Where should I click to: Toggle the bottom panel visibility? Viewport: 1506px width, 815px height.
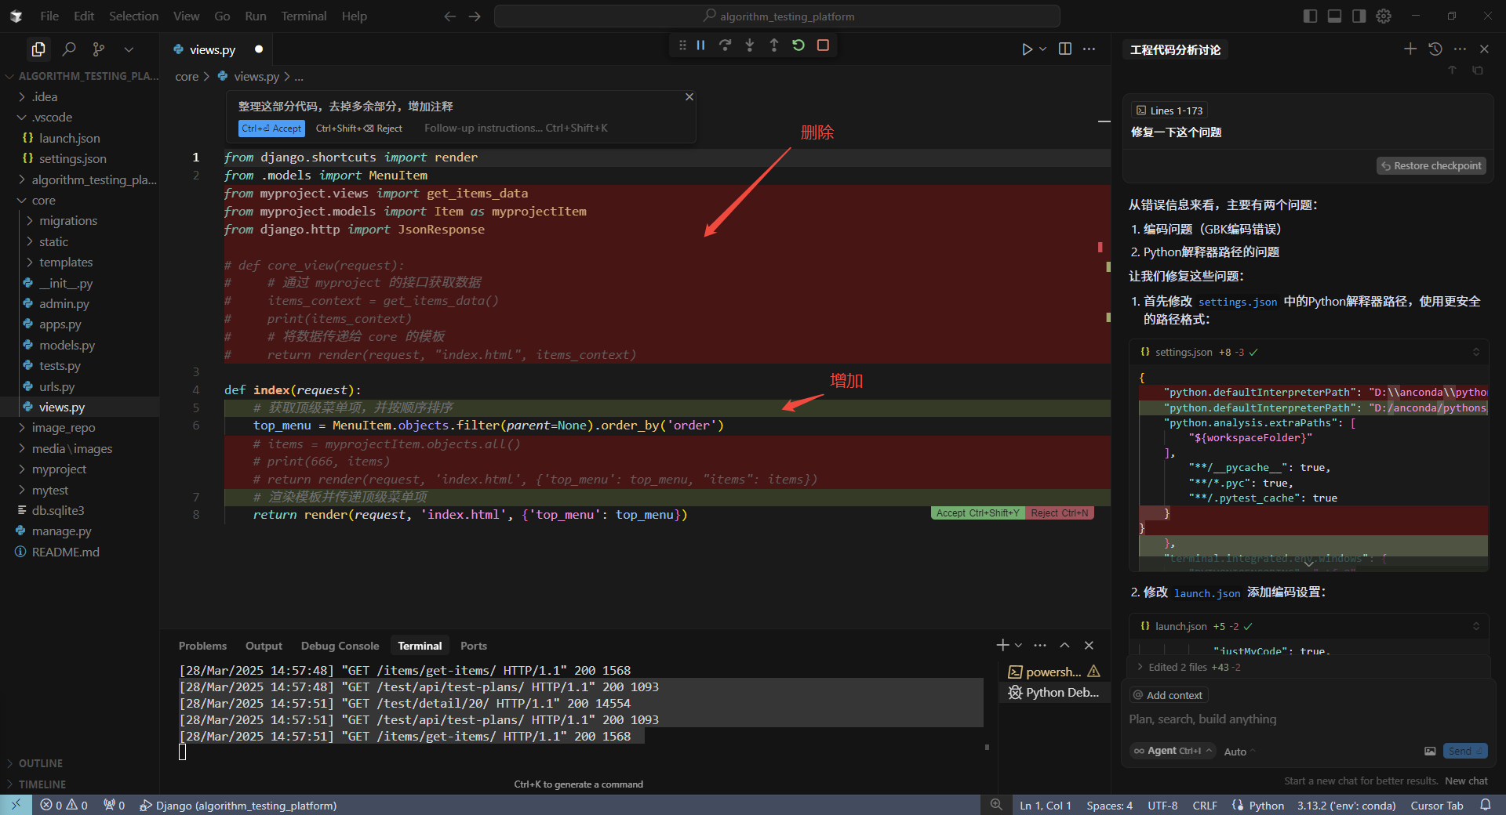pos(1334,16)
